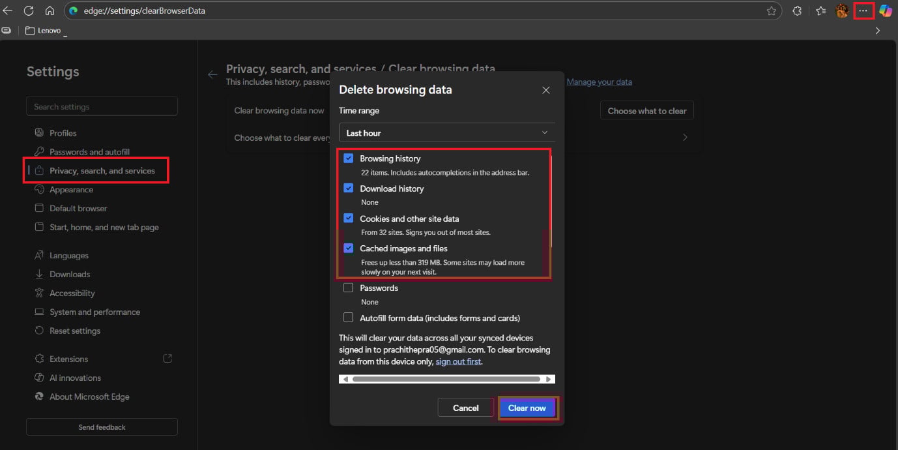Uncheck the Browsing history checkbox
Image resolution: width=898 pixels, height=450 pixels.
(349, 158)
